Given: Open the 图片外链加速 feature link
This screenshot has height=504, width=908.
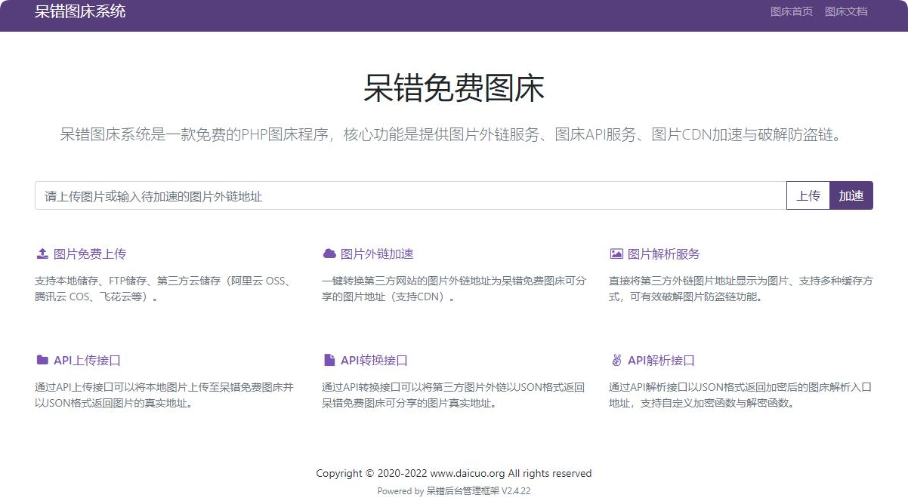Looking at the screenshot, I should coord(378,254).
